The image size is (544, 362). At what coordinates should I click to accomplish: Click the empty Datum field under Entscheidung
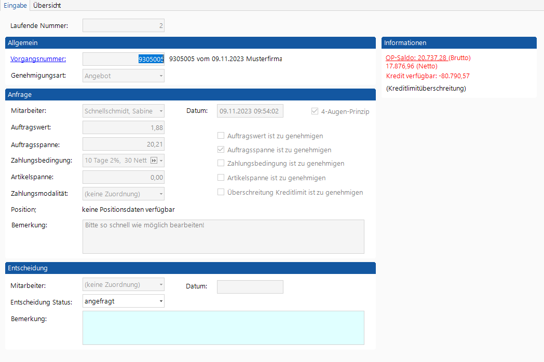tap(250, 287)
